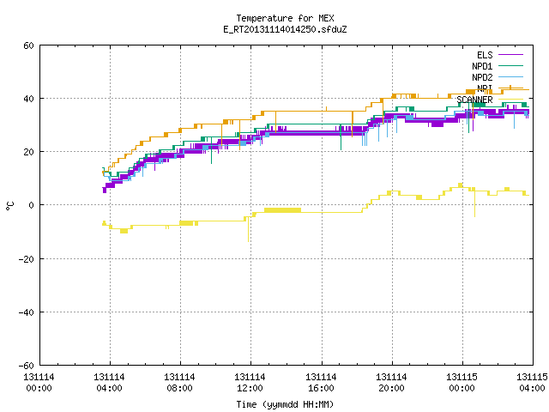Click the x-axis tick label 131115 04:00
This screenshot has height=412, width=549.
coord(532,383)
